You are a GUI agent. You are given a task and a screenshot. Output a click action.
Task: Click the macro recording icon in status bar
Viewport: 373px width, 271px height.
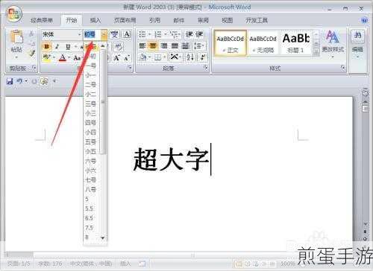[x=142, y=264]
